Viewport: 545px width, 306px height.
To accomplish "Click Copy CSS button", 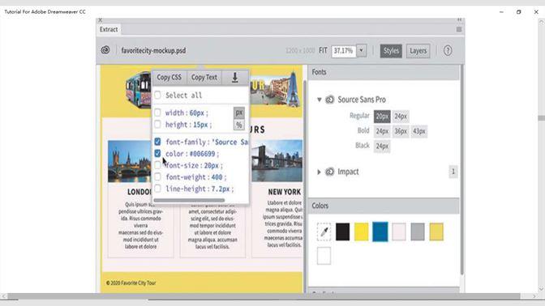I will coord(170,78).
